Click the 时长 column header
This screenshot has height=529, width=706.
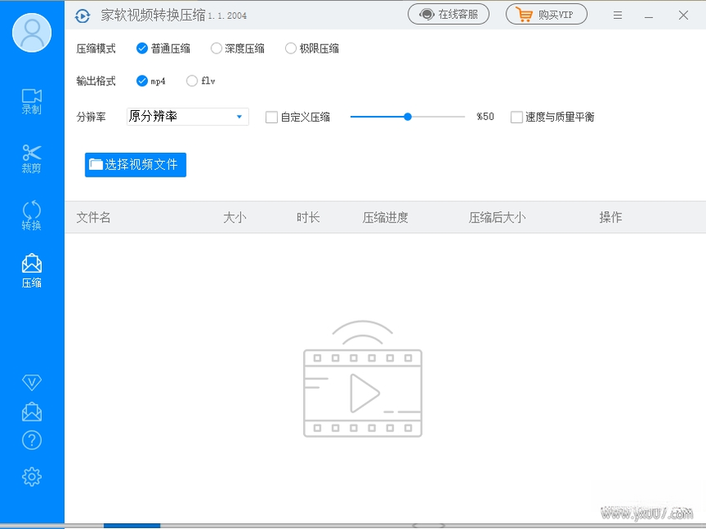[x=308, y=217]
